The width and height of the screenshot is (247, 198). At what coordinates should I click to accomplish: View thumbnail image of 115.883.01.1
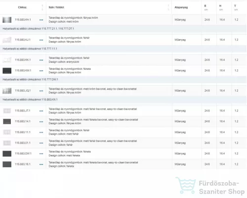pyautogui.click(x=7, y=143)
